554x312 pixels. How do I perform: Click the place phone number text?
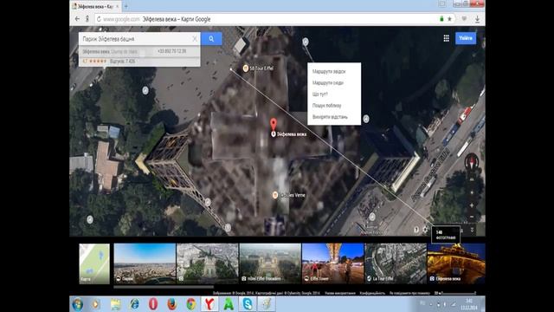(171, 51)
